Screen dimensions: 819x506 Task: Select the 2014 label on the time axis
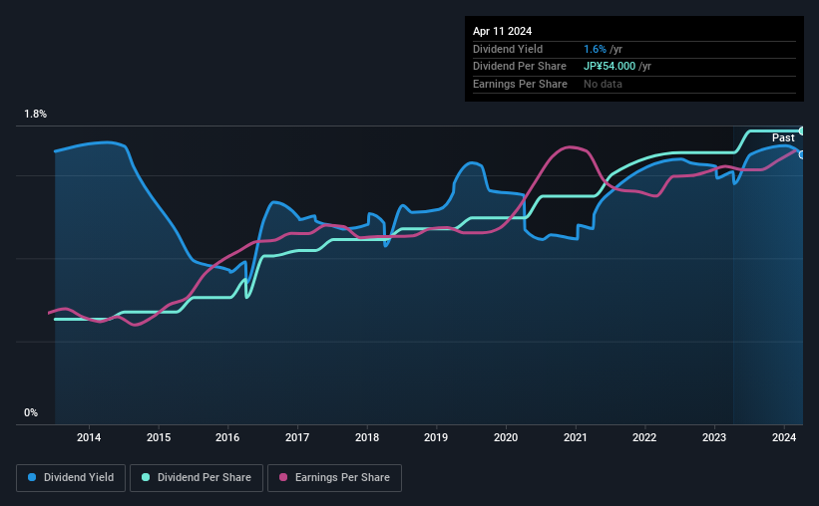click(89, 437)
